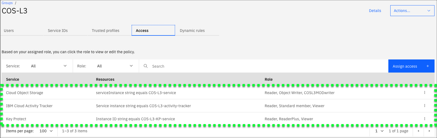
Task: Click the search magnifier icon
Action: tap(146, 66)
